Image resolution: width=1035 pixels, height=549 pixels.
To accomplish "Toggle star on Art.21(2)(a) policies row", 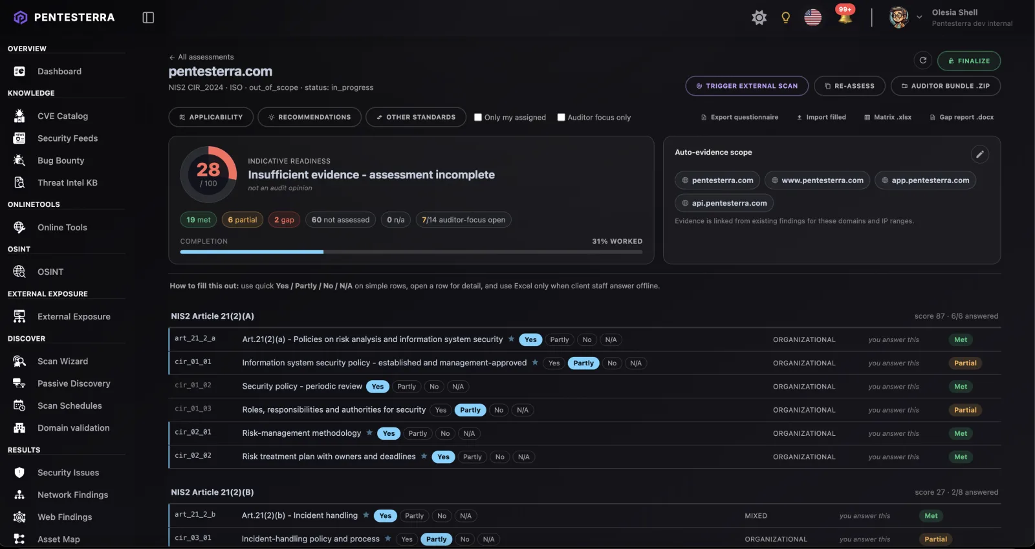I will [x=511, y=339].
